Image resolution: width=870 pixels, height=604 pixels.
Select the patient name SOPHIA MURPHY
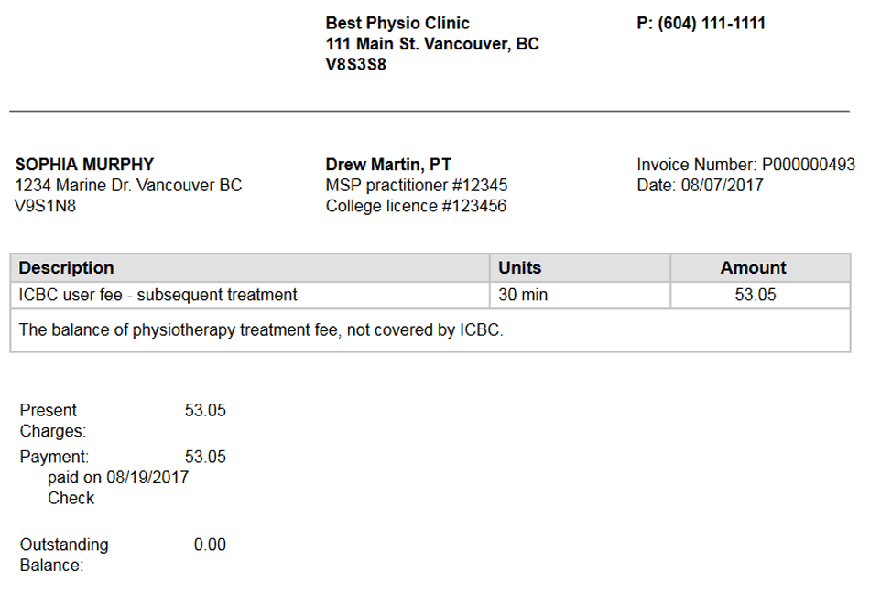click(x=84, y=165)
